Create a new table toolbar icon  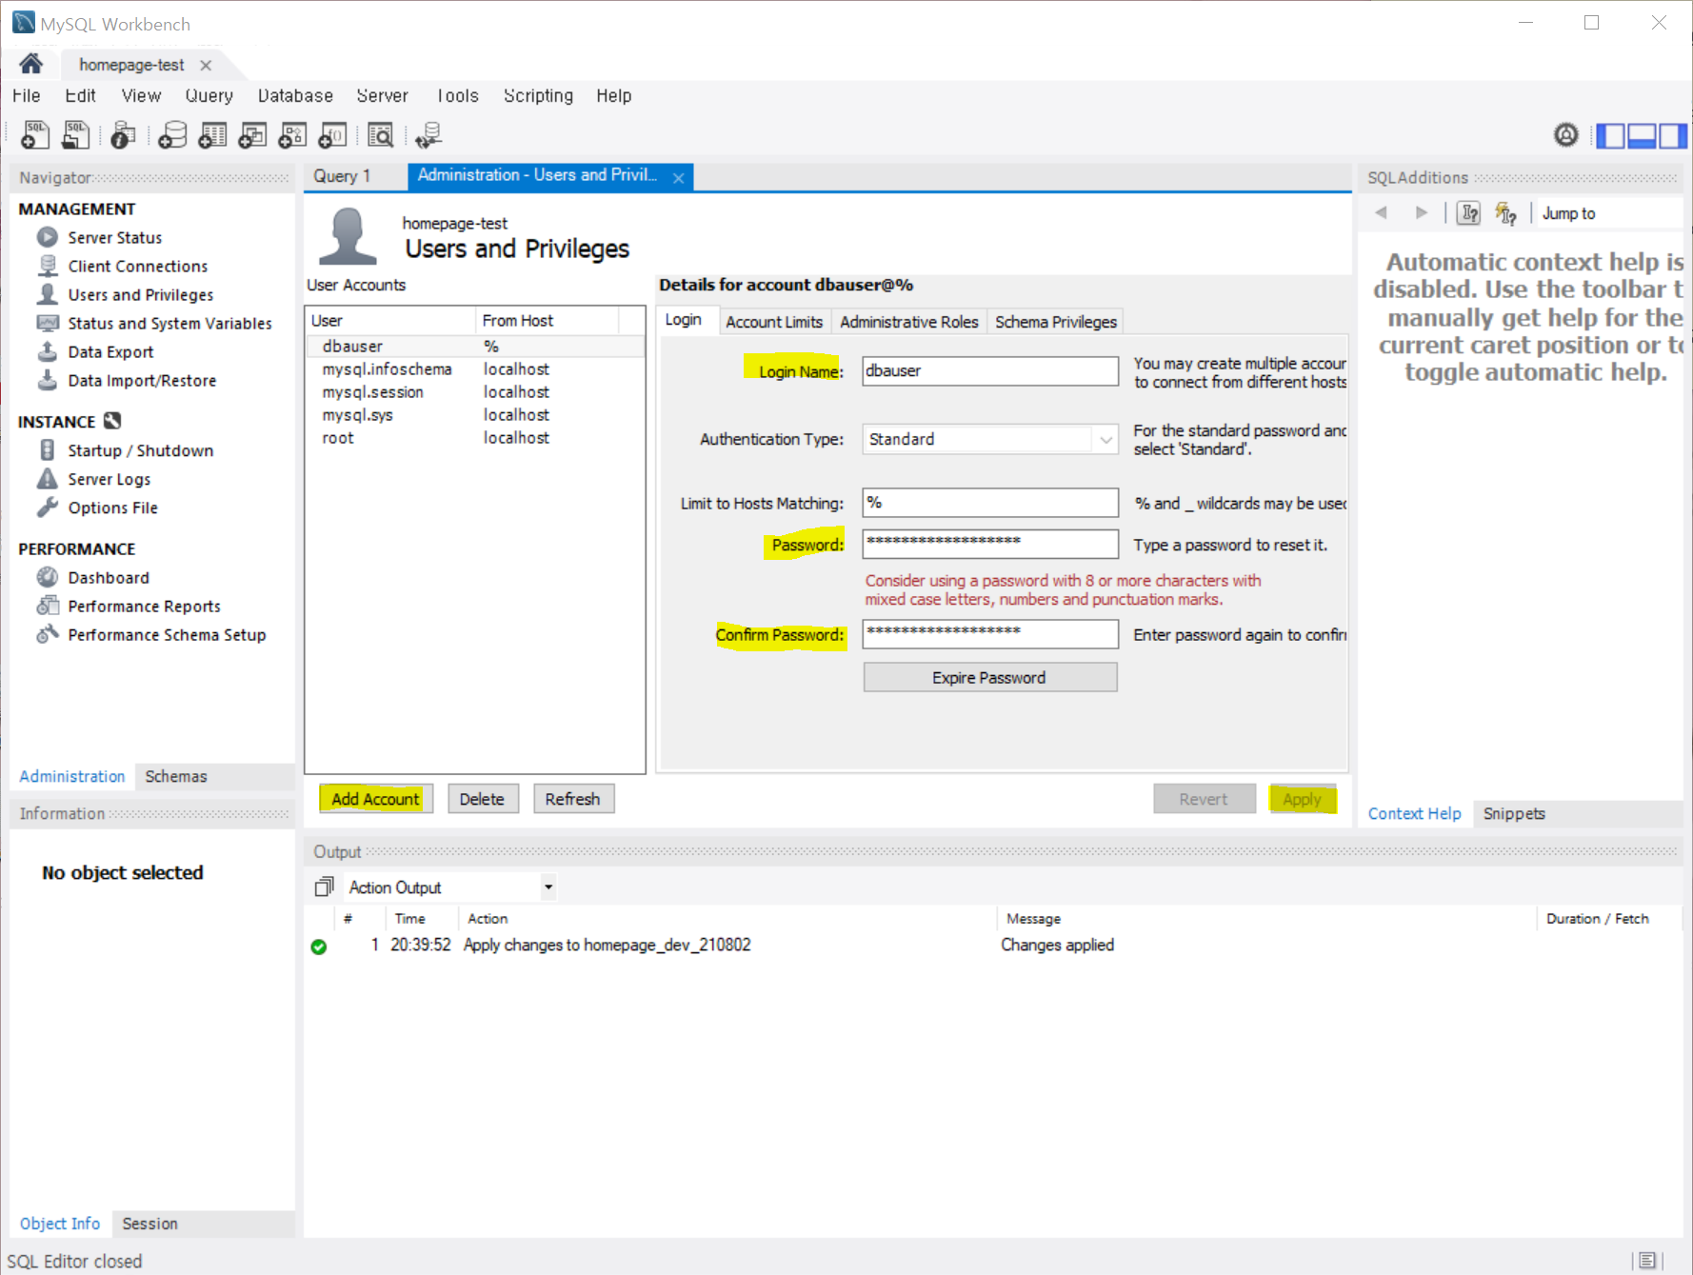212,135
